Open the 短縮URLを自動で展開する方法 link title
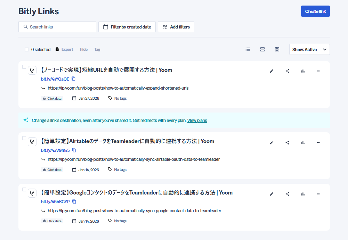 coord(106,70)
